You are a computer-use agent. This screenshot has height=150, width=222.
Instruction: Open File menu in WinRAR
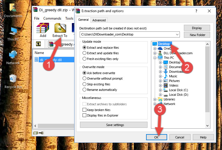click(x=37, y=18)
